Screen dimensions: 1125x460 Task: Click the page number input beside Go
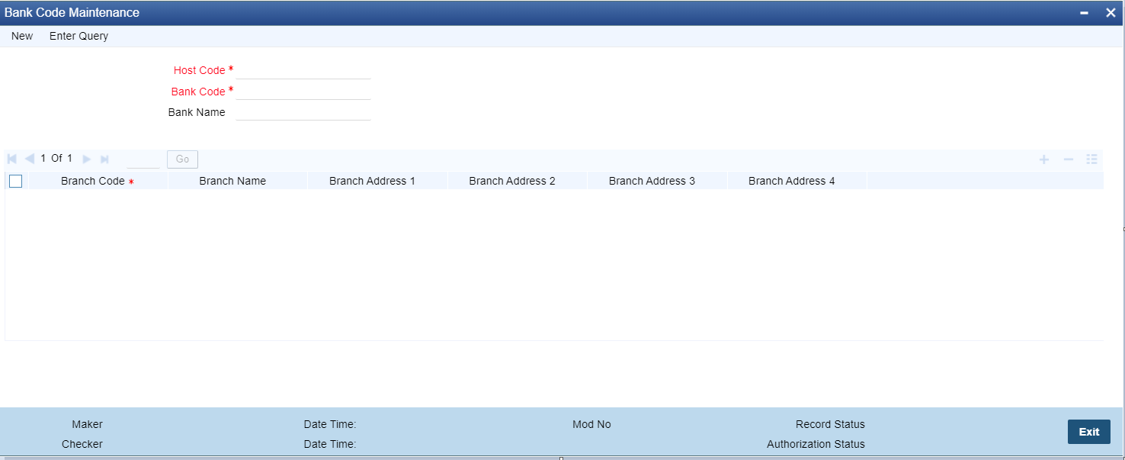click(x=143, y=159)
